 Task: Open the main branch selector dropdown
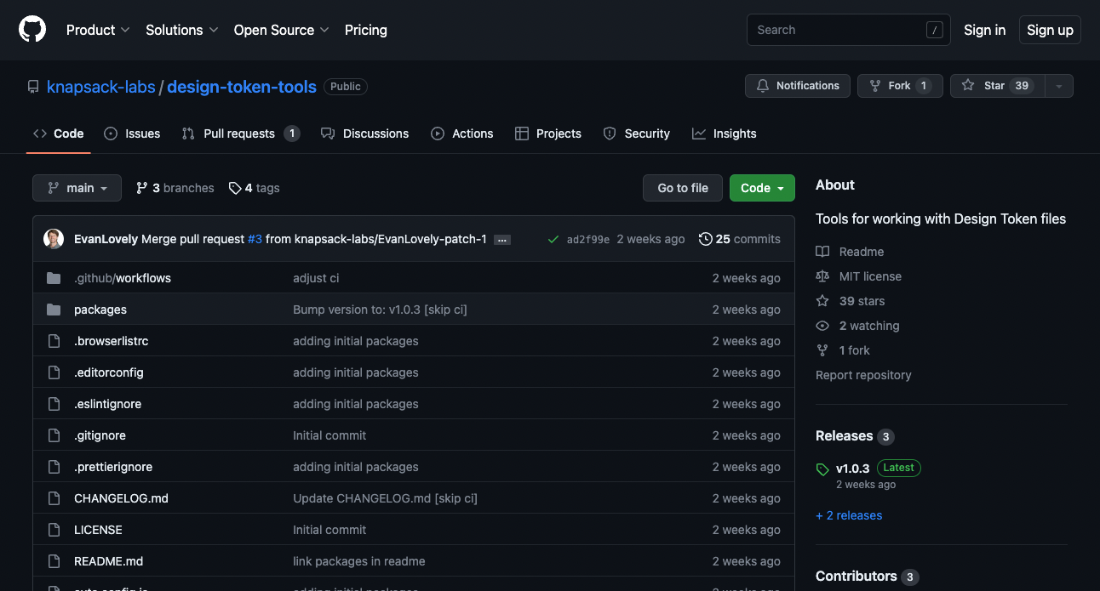tap(77, 188)
